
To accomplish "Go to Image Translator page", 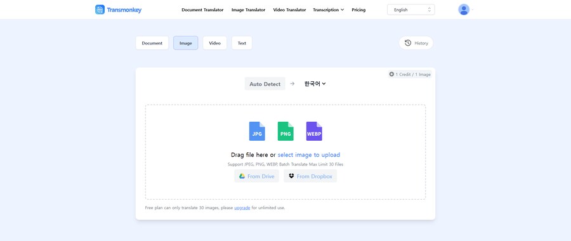I will (x=248, y=10).
